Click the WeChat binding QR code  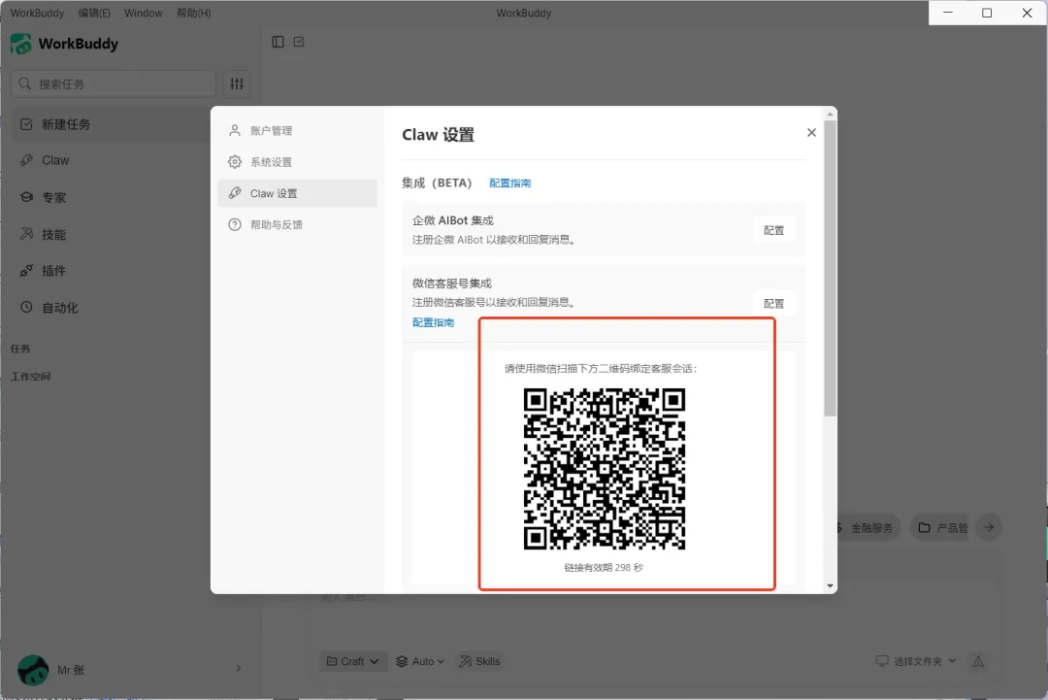pos(605,469)
